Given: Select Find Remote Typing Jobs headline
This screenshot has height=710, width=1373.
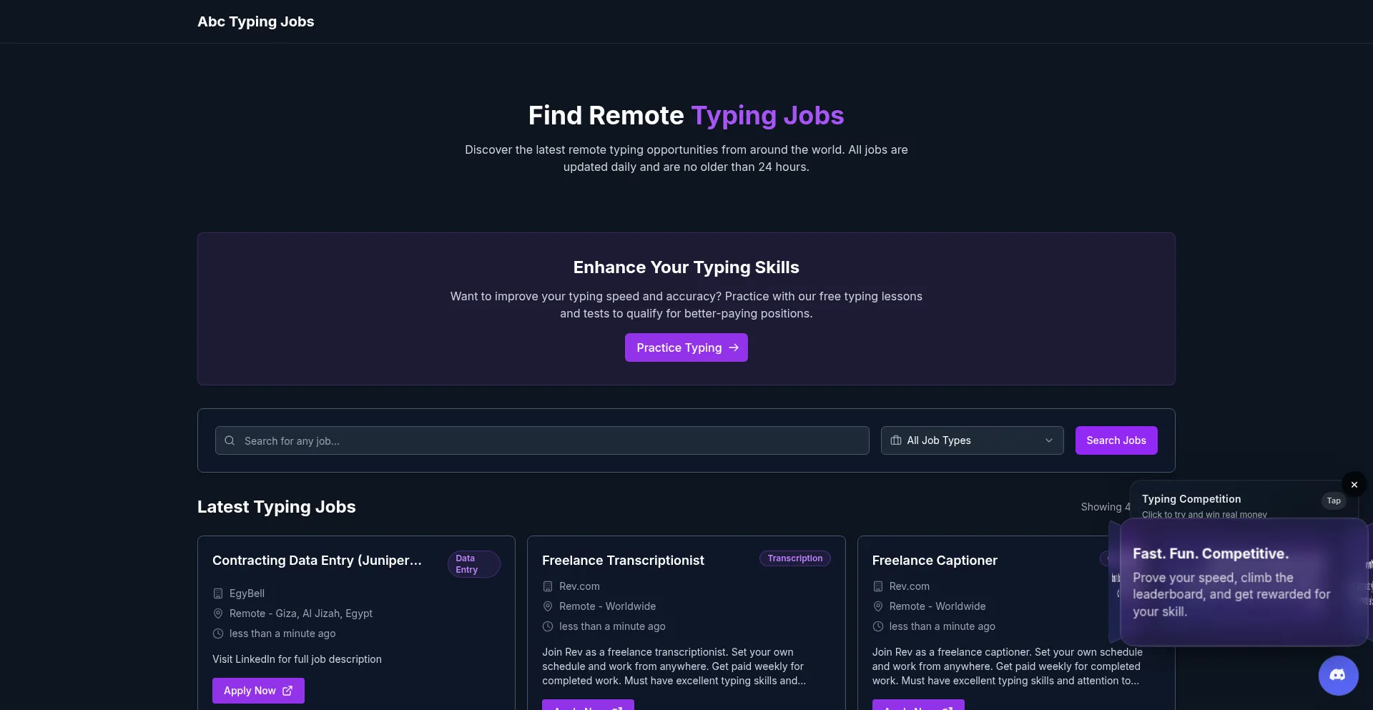Looking at the screenshot, I should 686,116.
